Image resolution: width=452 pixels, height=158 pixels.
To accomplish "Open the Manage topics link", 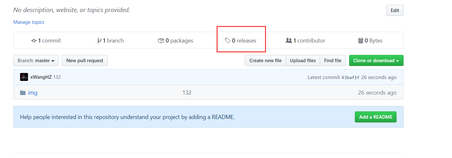I will [x=29, y=22].
